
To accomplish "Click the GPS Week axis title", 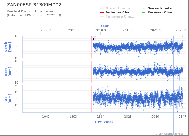I will (104, 122).
